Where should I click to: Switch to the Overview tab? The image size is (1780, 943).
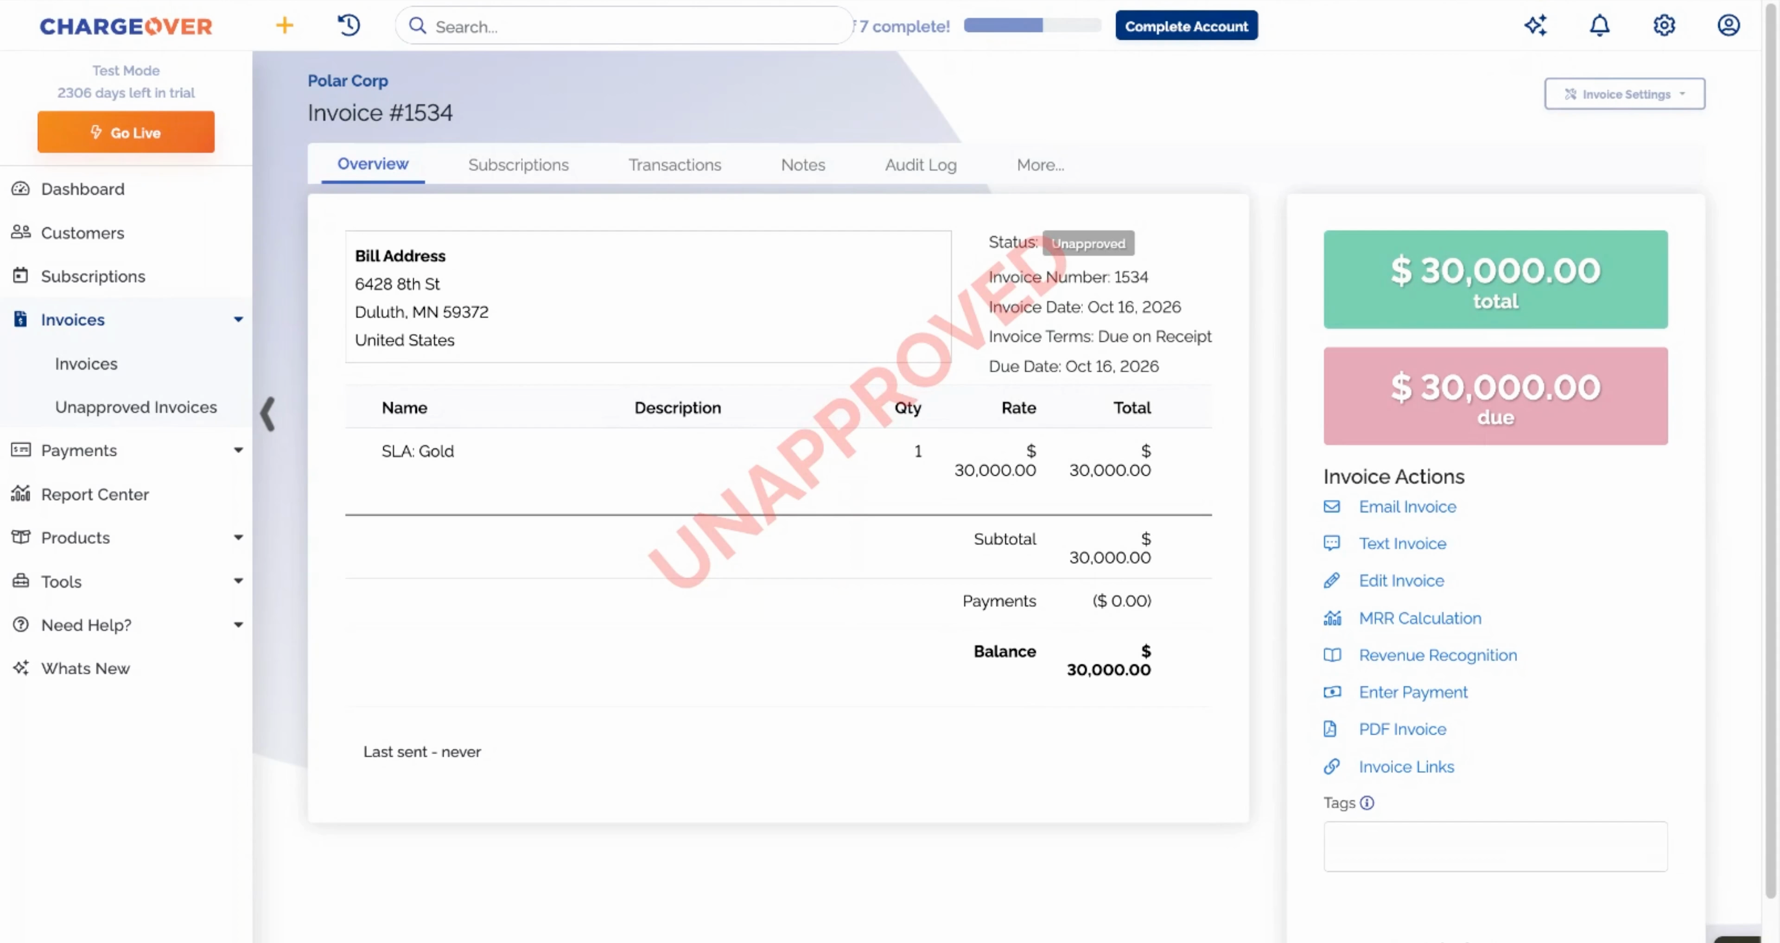tap(372, 163)
